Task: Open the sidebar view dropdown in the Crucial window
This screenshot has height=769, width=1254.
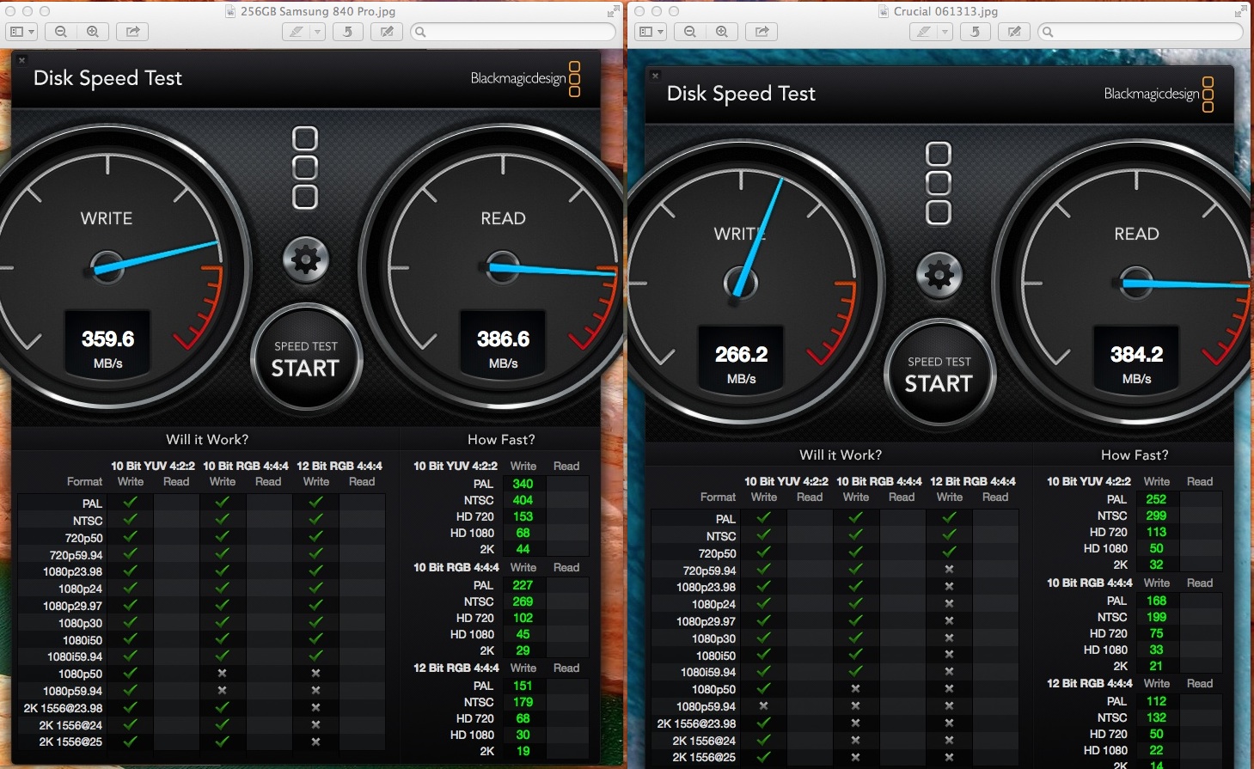Action: (662, 31)
